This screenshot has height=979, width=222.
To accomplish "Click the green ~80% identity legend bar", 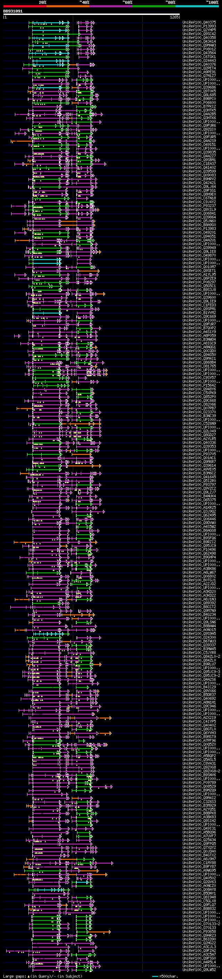I will pos(154,6).
